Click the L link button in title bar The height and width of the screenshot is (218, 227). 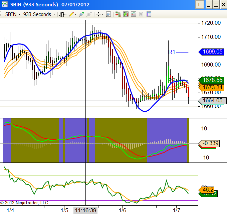pyautogui.click(x=200, y=5)
